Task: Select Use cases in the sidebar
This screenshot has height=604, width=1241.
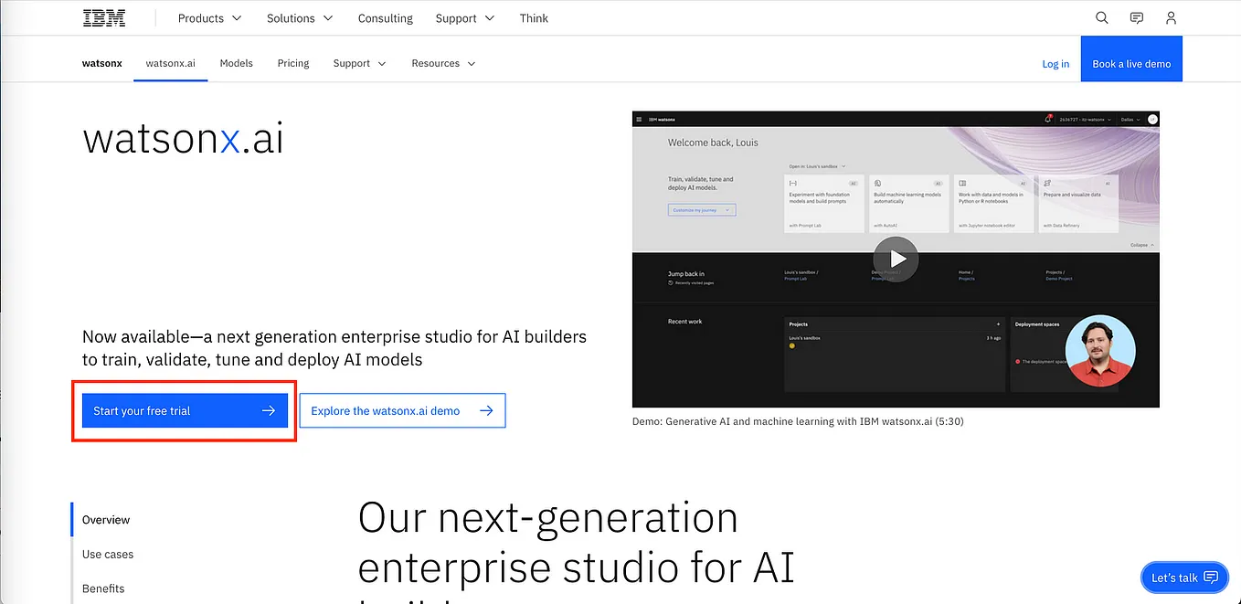Action: coord(108,554)
